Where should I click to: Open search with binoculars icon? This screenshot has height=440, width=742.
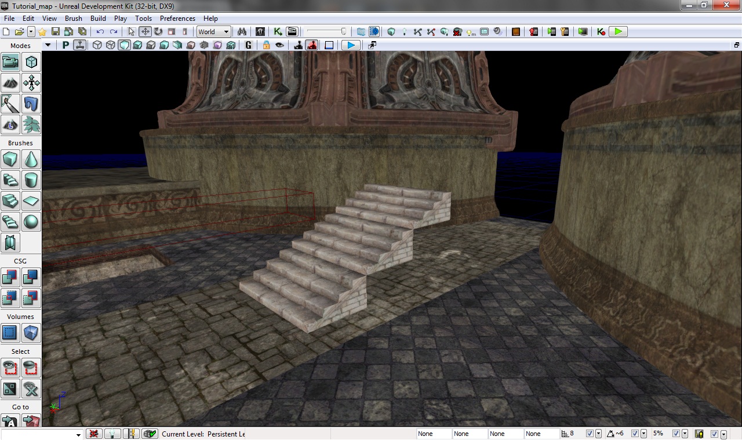click(x=242, y=32)
